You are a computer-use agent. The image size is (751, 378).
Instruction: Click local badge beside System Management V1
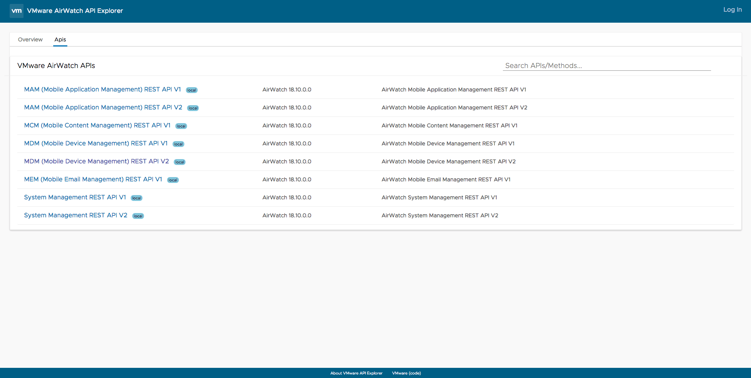137,198
